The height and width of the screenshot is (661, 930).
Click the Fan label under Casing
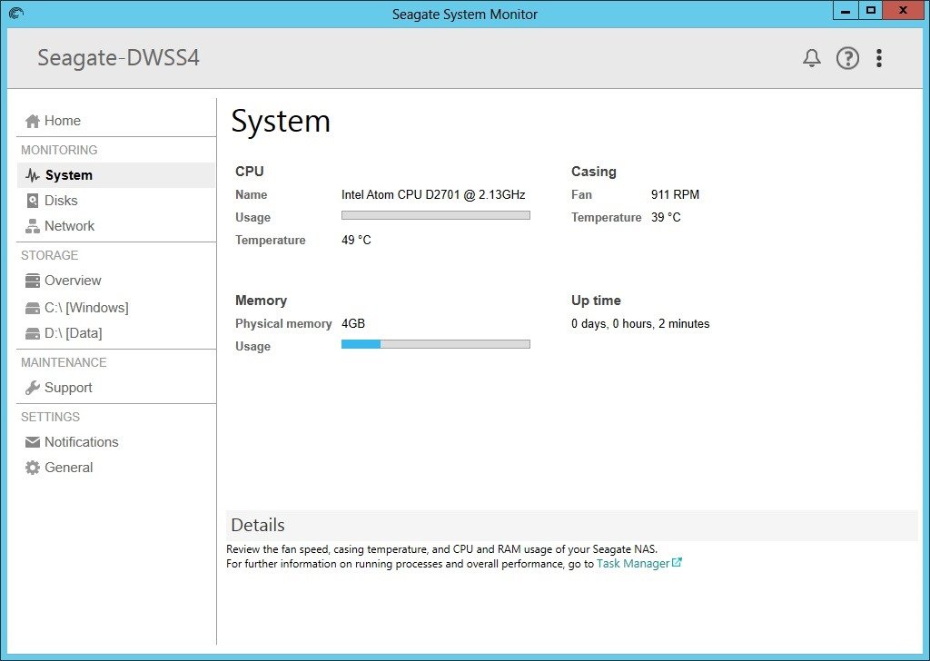coord(582,195)
